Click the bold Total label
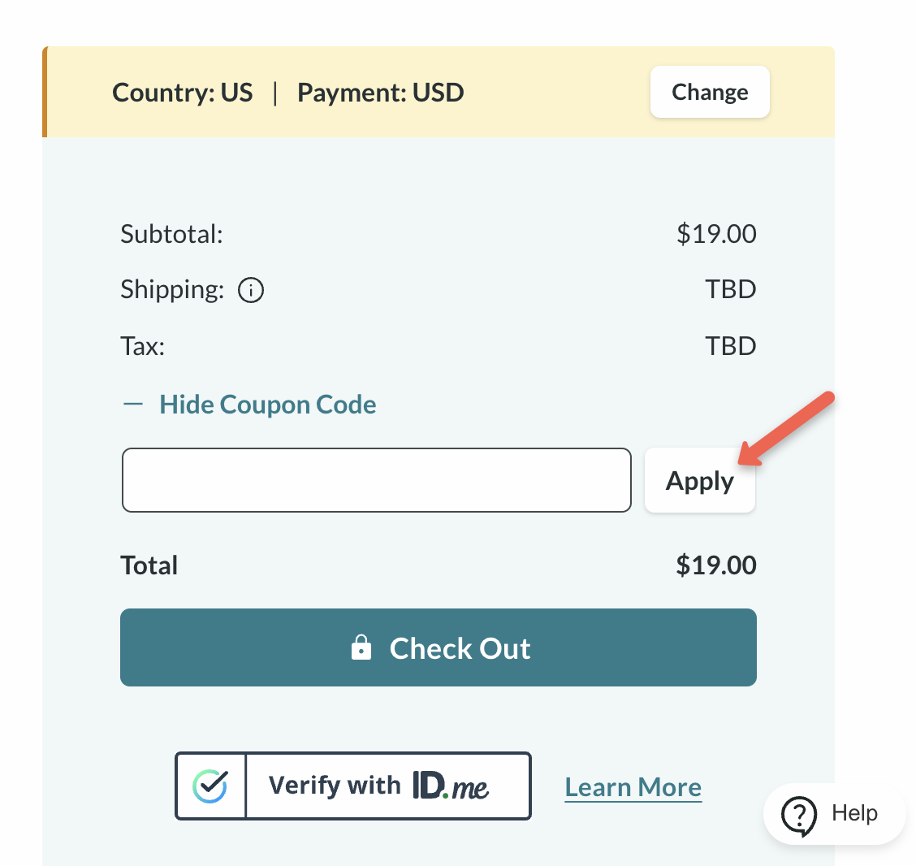This screenshot has width=916, height=866. (149, 565)
